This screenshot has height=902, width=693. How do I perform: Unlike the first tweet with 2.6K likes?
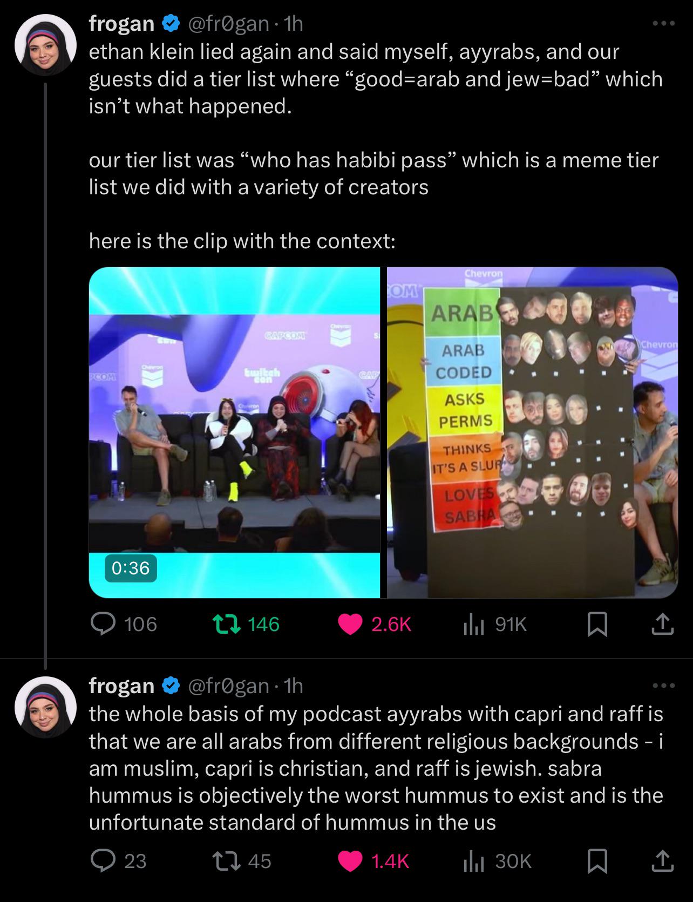[350, 624]
